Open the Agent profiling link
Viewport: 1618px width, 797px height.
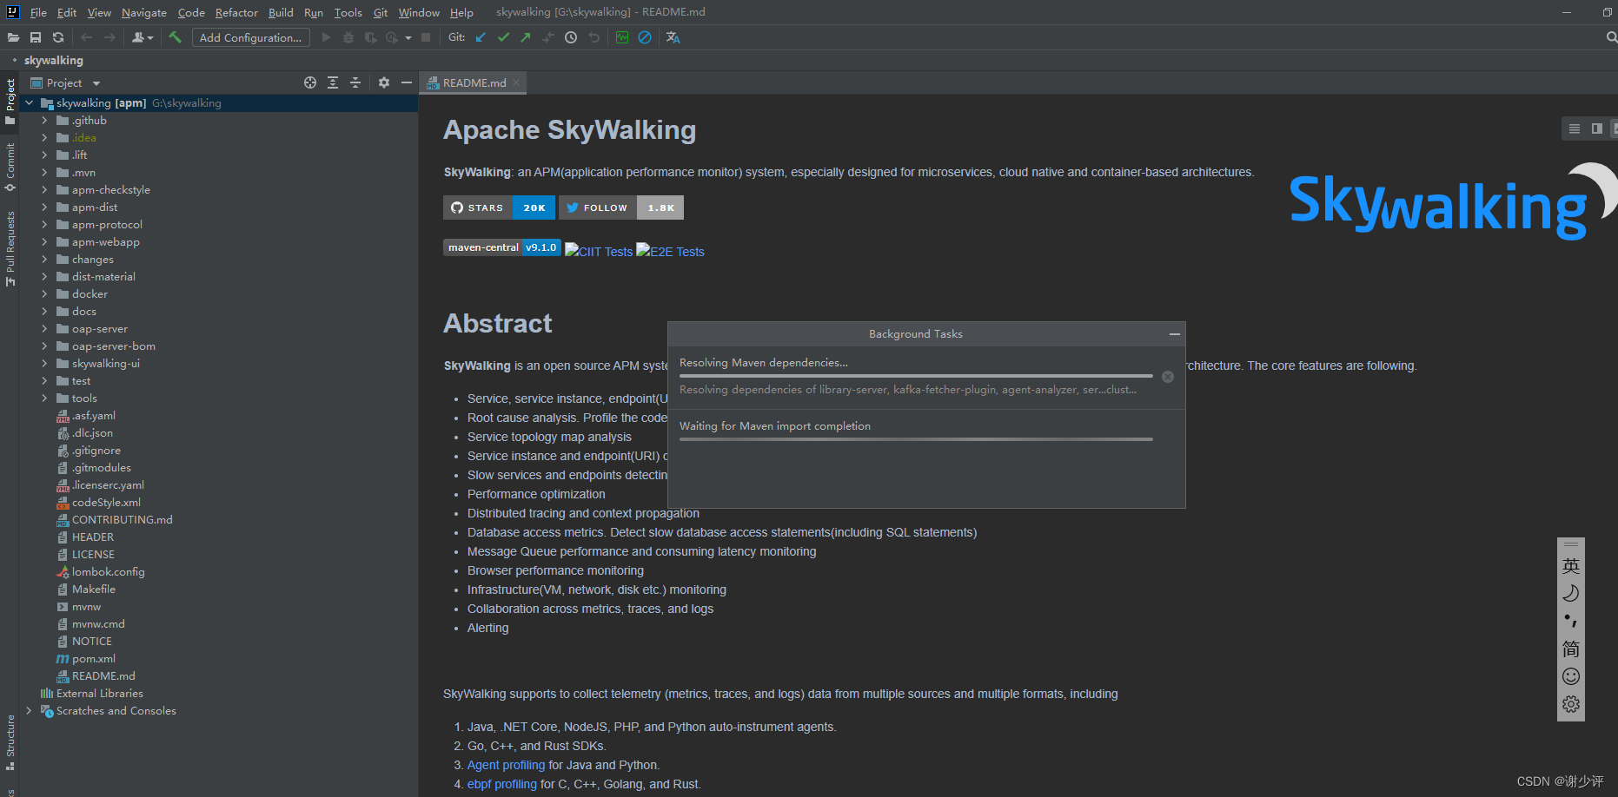pos(507,765)
